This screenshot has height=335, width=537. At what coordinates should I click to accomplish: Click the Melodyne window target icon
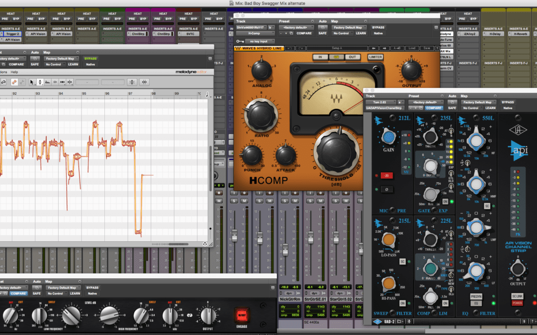(210, 59)
